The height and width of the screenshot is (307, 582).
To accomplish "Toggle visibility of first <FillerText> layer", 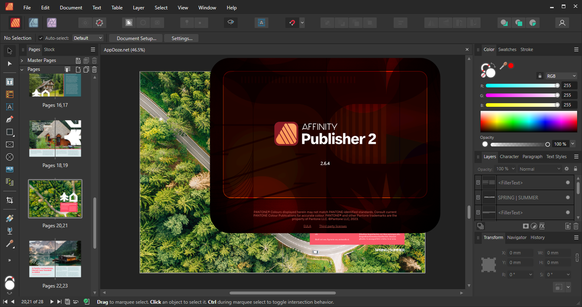I will pyautogui.click(x=567, y=182).
